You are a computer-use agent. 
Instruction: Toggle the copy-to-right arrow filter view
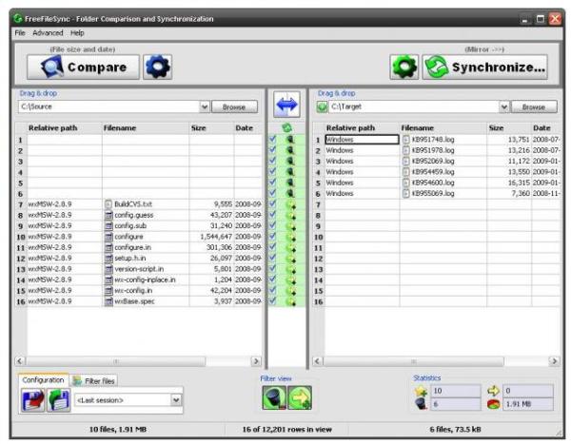coord(300,397)
